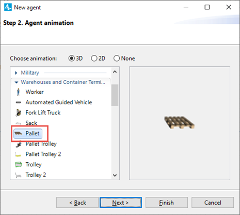Viewport: 240px width, 215px height.
Task: Click the pallet 3D preview image
Action: coord(179,122)
